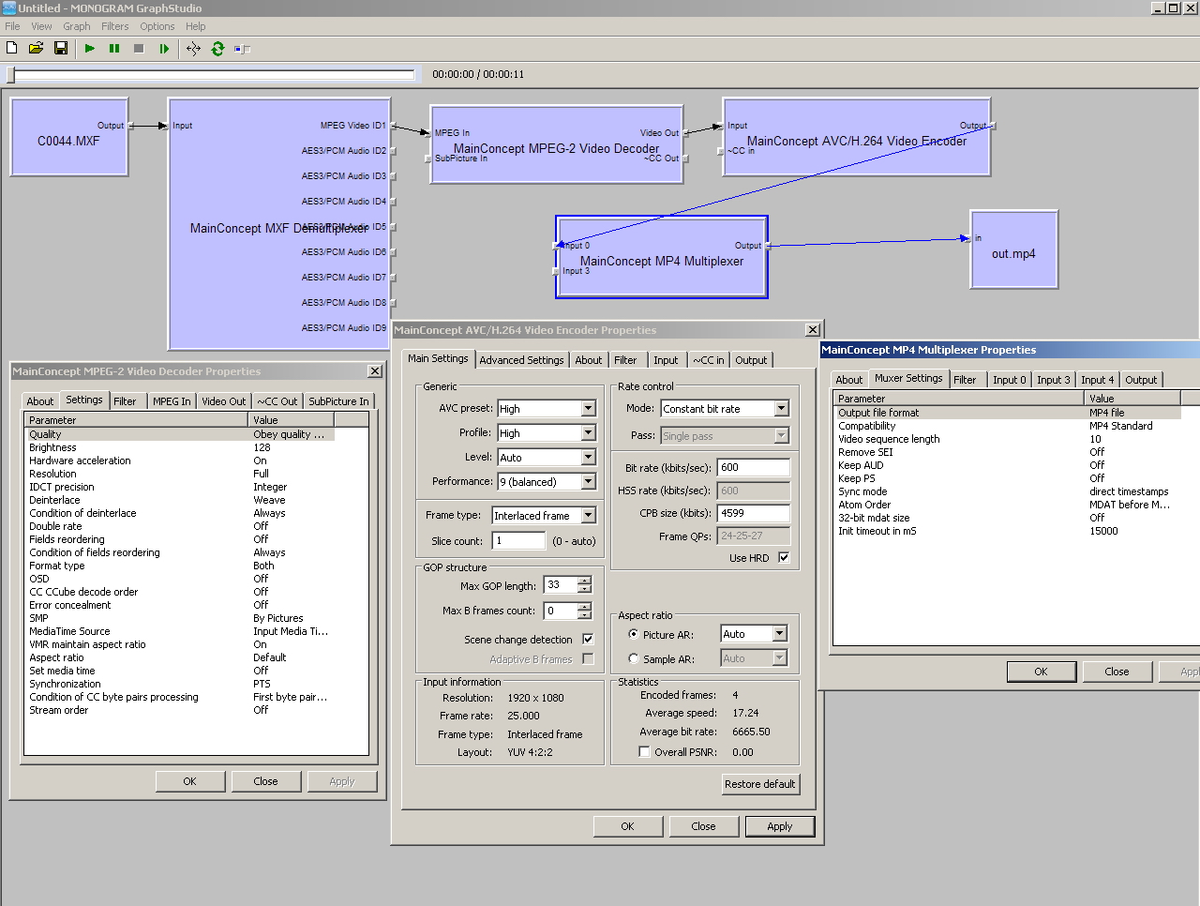Click the Restore default button
1200x906 pixels.
(759, 784)
